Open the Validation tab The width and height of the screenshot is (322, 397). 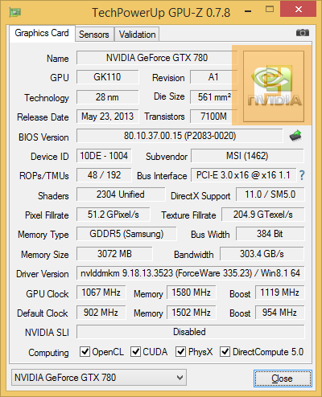137,35
